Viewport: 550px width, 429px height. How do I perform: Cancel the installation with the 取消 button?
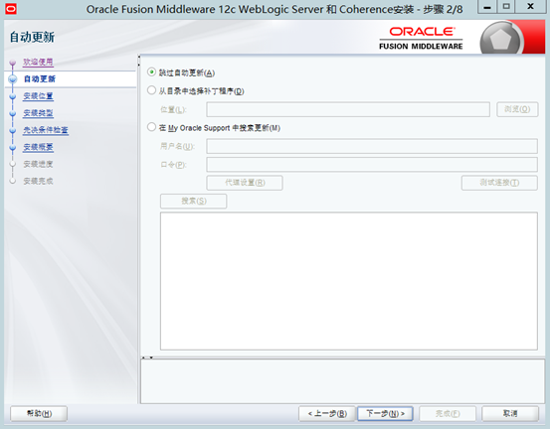[x=510, y=413]
